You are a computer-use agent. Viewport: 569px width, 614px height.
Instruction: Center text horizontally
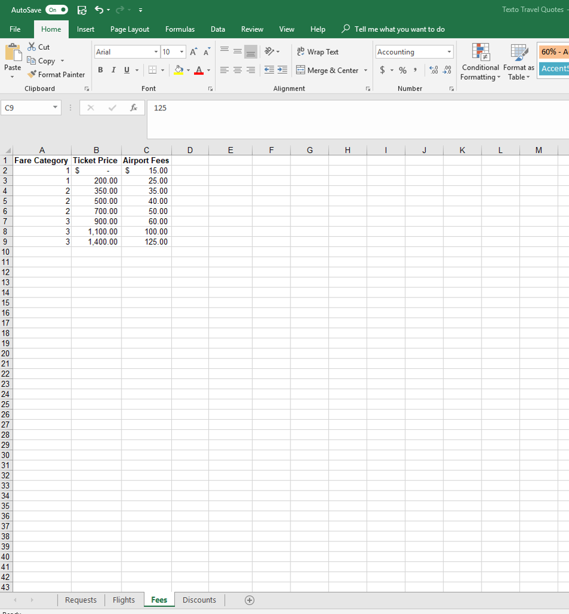tap(237, 70)
